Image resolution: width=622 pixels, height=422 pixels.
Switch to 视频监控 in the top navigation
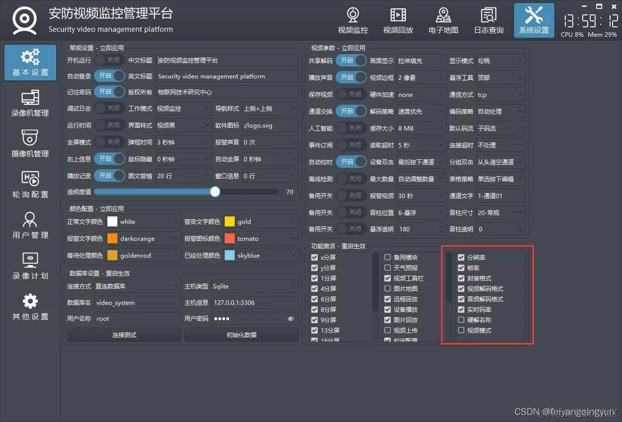(353, 20)
